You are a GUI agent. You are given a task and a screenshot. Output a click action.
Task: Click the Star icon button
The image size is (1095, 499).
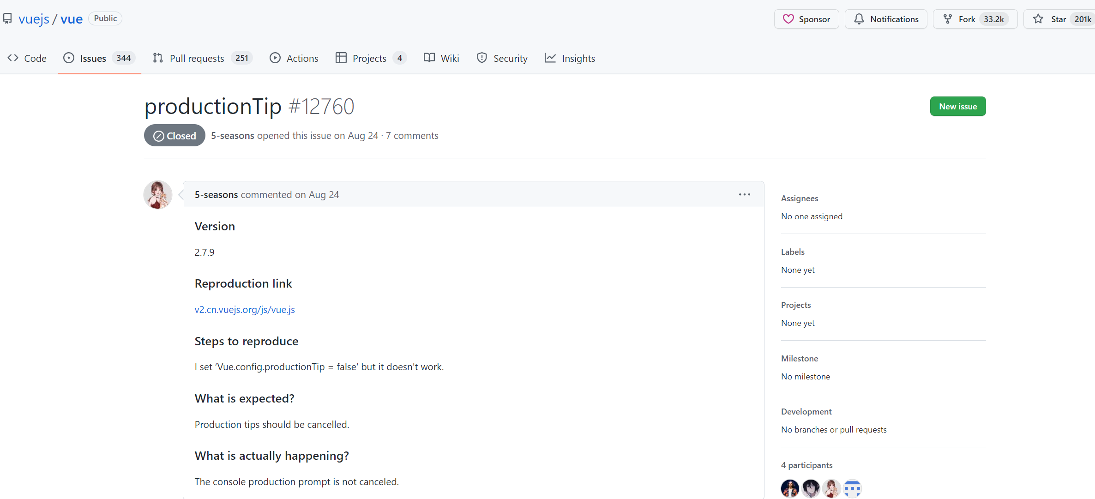[x=1038, y=19]
